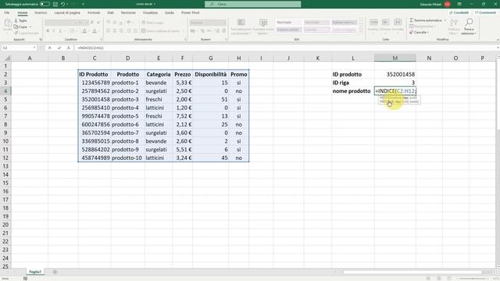Click inside the formula bar
Screen dimensions: 500x281
[285, 48]
